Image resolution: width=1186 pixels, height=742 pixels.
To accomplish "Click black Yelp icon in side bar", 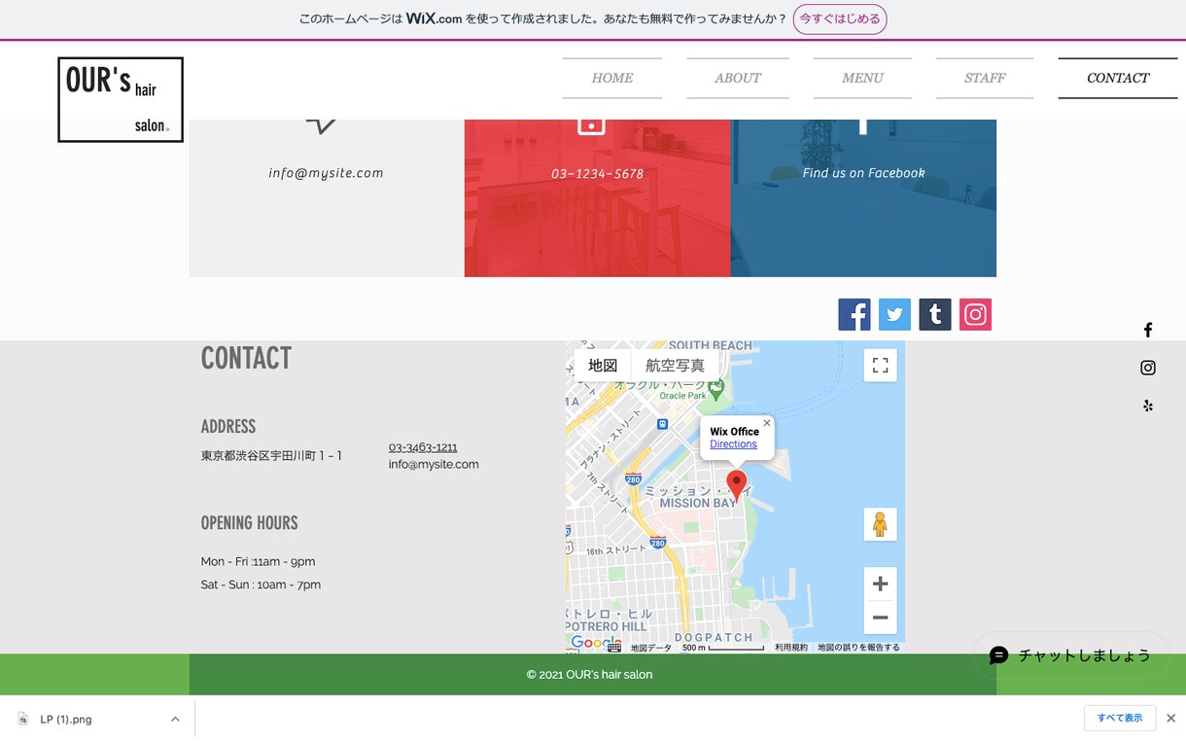I will 1148,406.
